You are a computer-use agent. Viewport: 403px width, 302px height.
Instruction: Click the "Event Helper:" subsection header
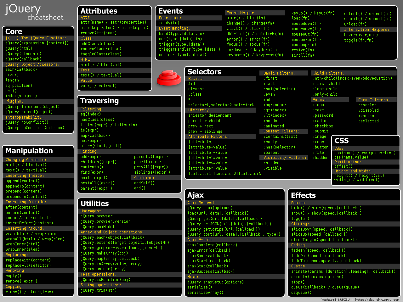coord(241,13)
